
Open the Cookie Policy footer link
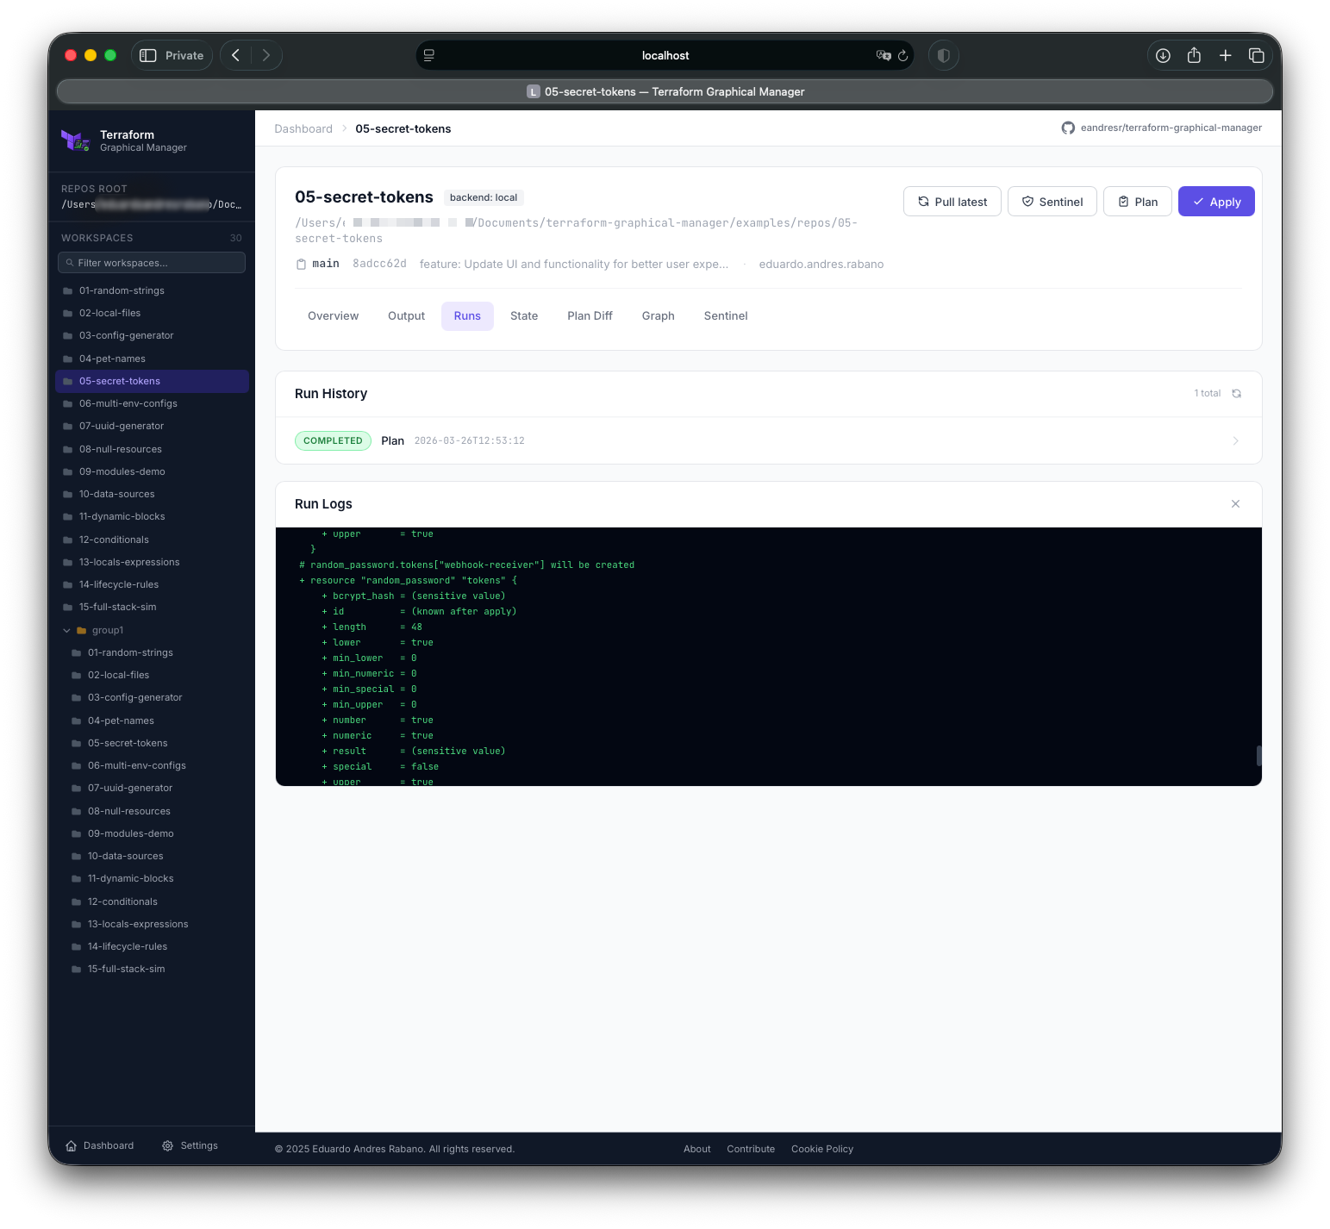coord(822,1150)
